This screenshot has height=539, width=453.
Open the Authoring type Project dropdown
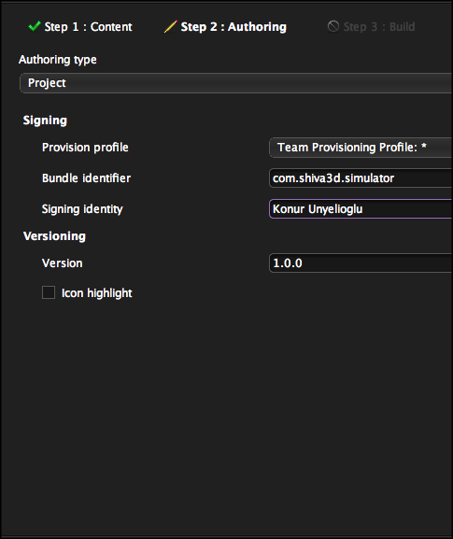pos(235,83)
